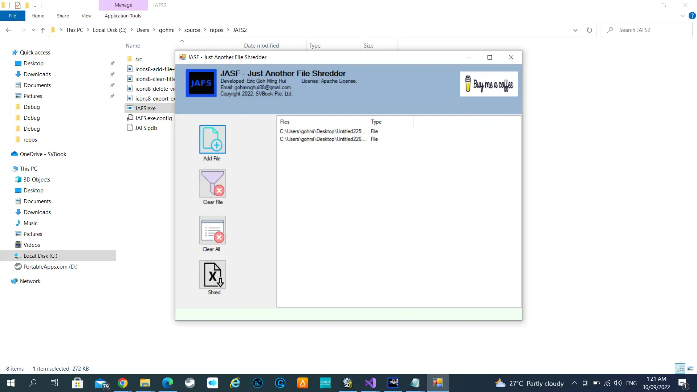The width and height of the screenshot is (697, 392).
Task: Click the Share menu in Explorer ribbon
Action: [x=63, y=16]
